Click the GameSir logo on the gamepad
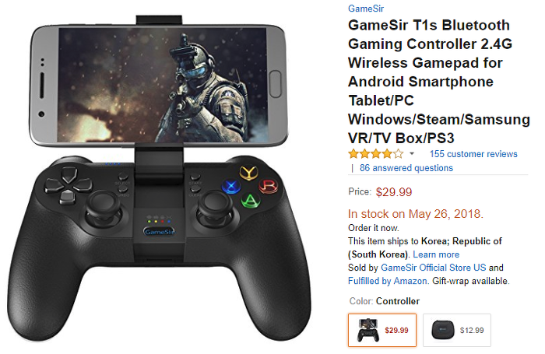Image resolution: width=545 pixels, height=354 pixels. click(x=159, y=231)
